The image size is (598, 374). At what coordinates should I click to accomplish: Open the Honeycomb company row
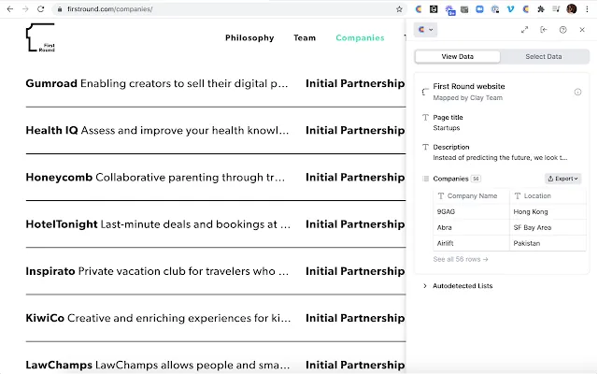[216, 178]
